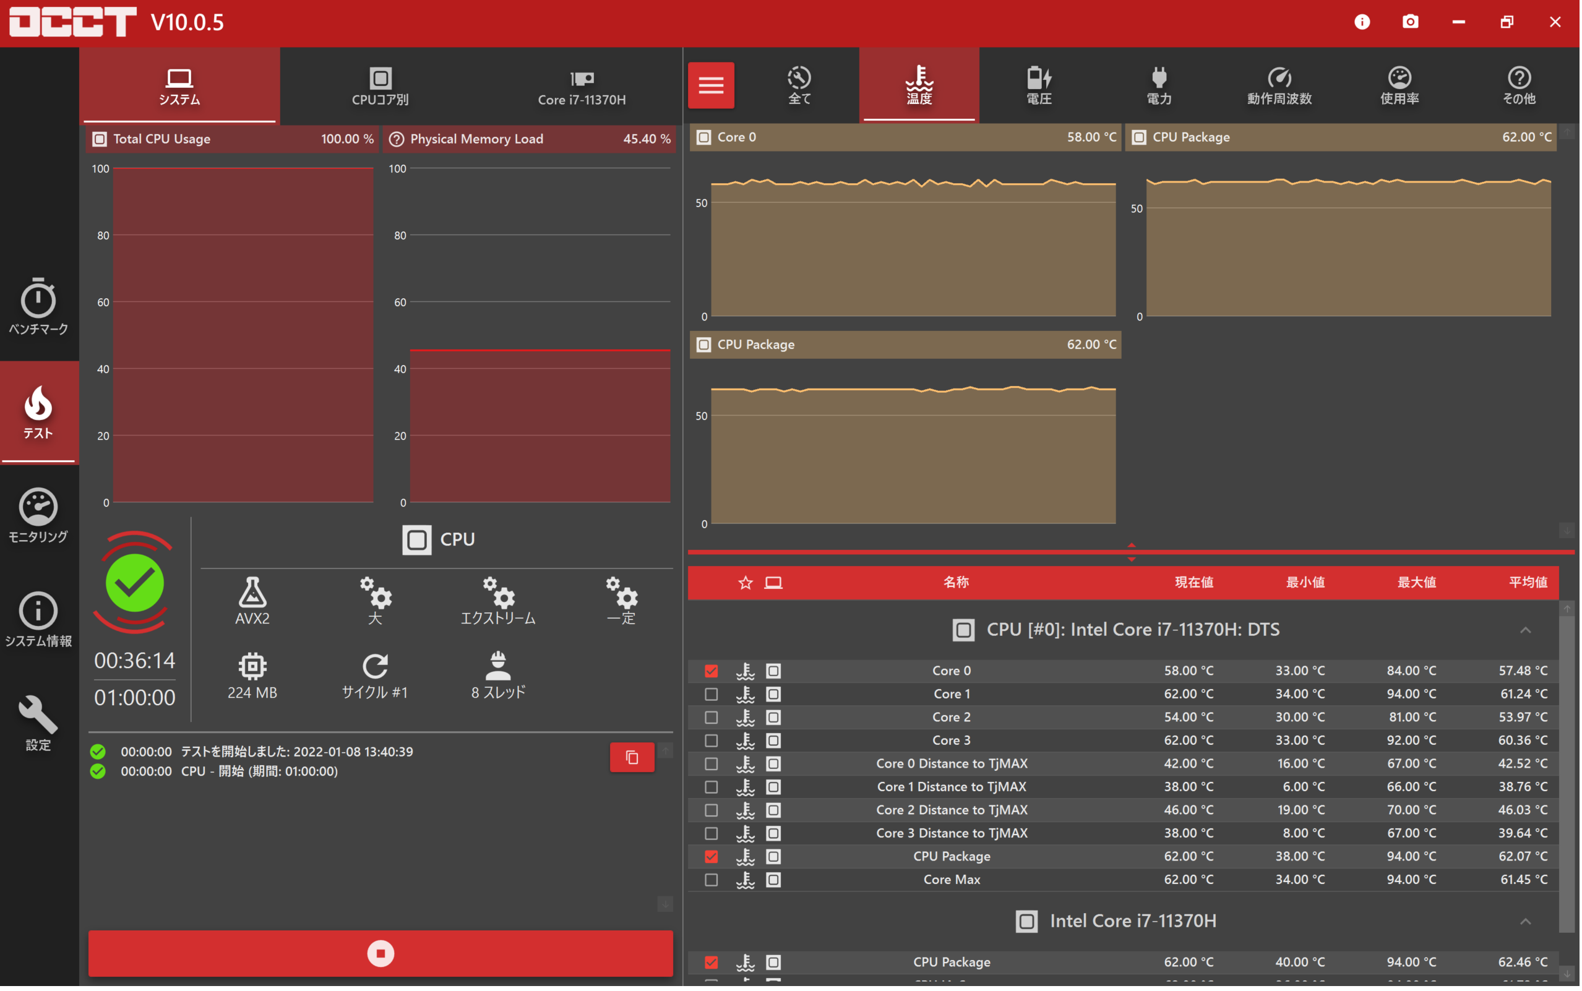
Task: Sort by 最大値 column header
Action: (x=1418, y=583)
